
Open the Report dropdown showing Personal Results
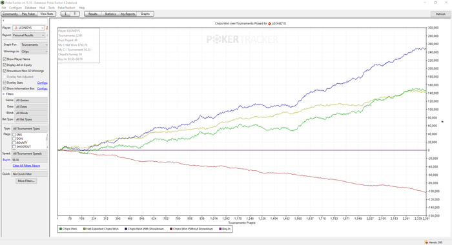coord(28,35)
